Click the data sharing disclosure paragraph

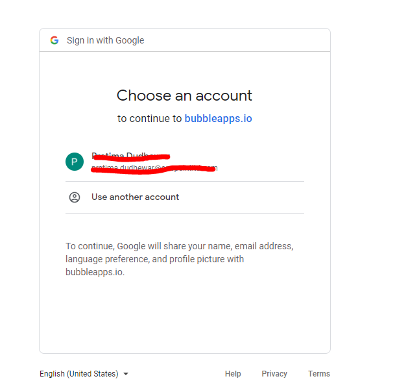click(180, 259)
